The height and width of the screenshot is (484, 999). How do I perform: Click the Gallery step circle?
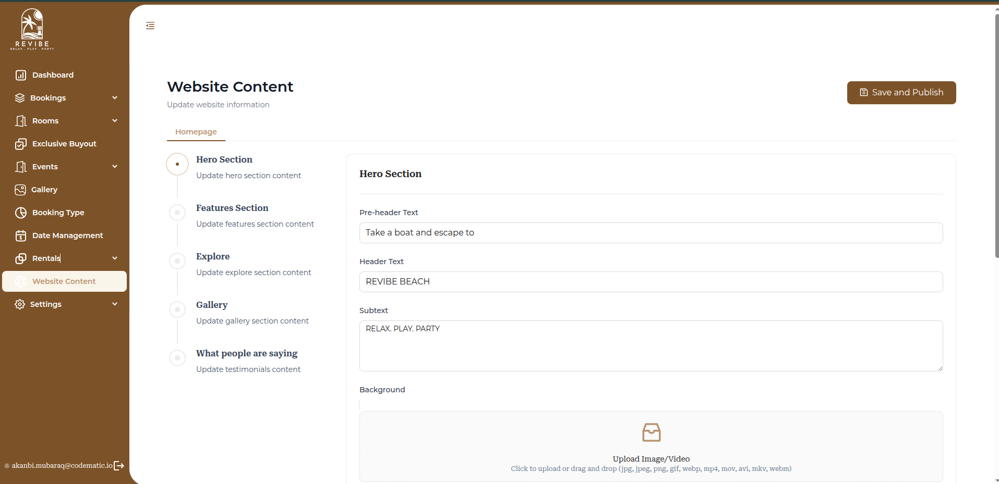(x=177, y=309)
